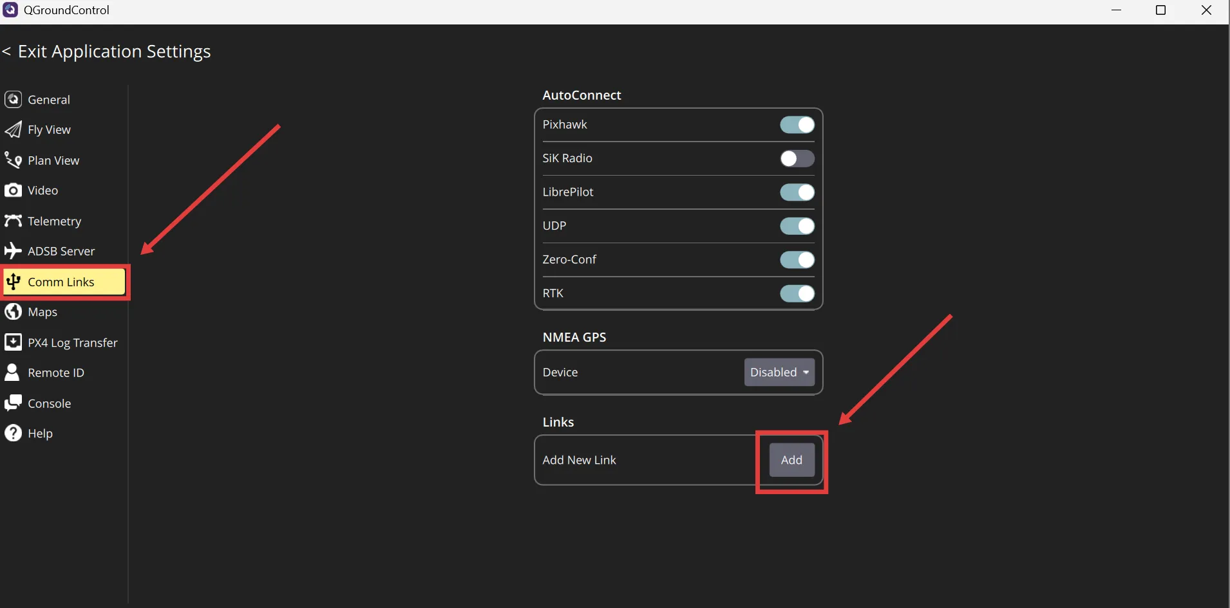Viewport: 1230px width, 608px height.
Task: Click the PX4 Log Transfer download icon
Action: (x=13, y=342)
